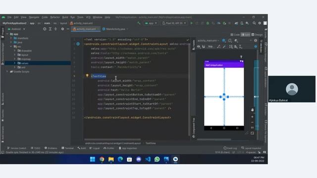
Task: Open the Version Control tool window
Action: [x=16, y=148]
